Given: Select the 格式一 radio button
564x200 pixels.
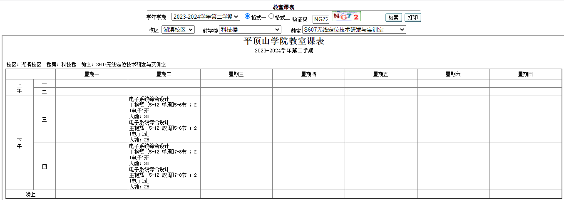Looking at the screenshot, I should pyautogui.click(x=247, y=16).
